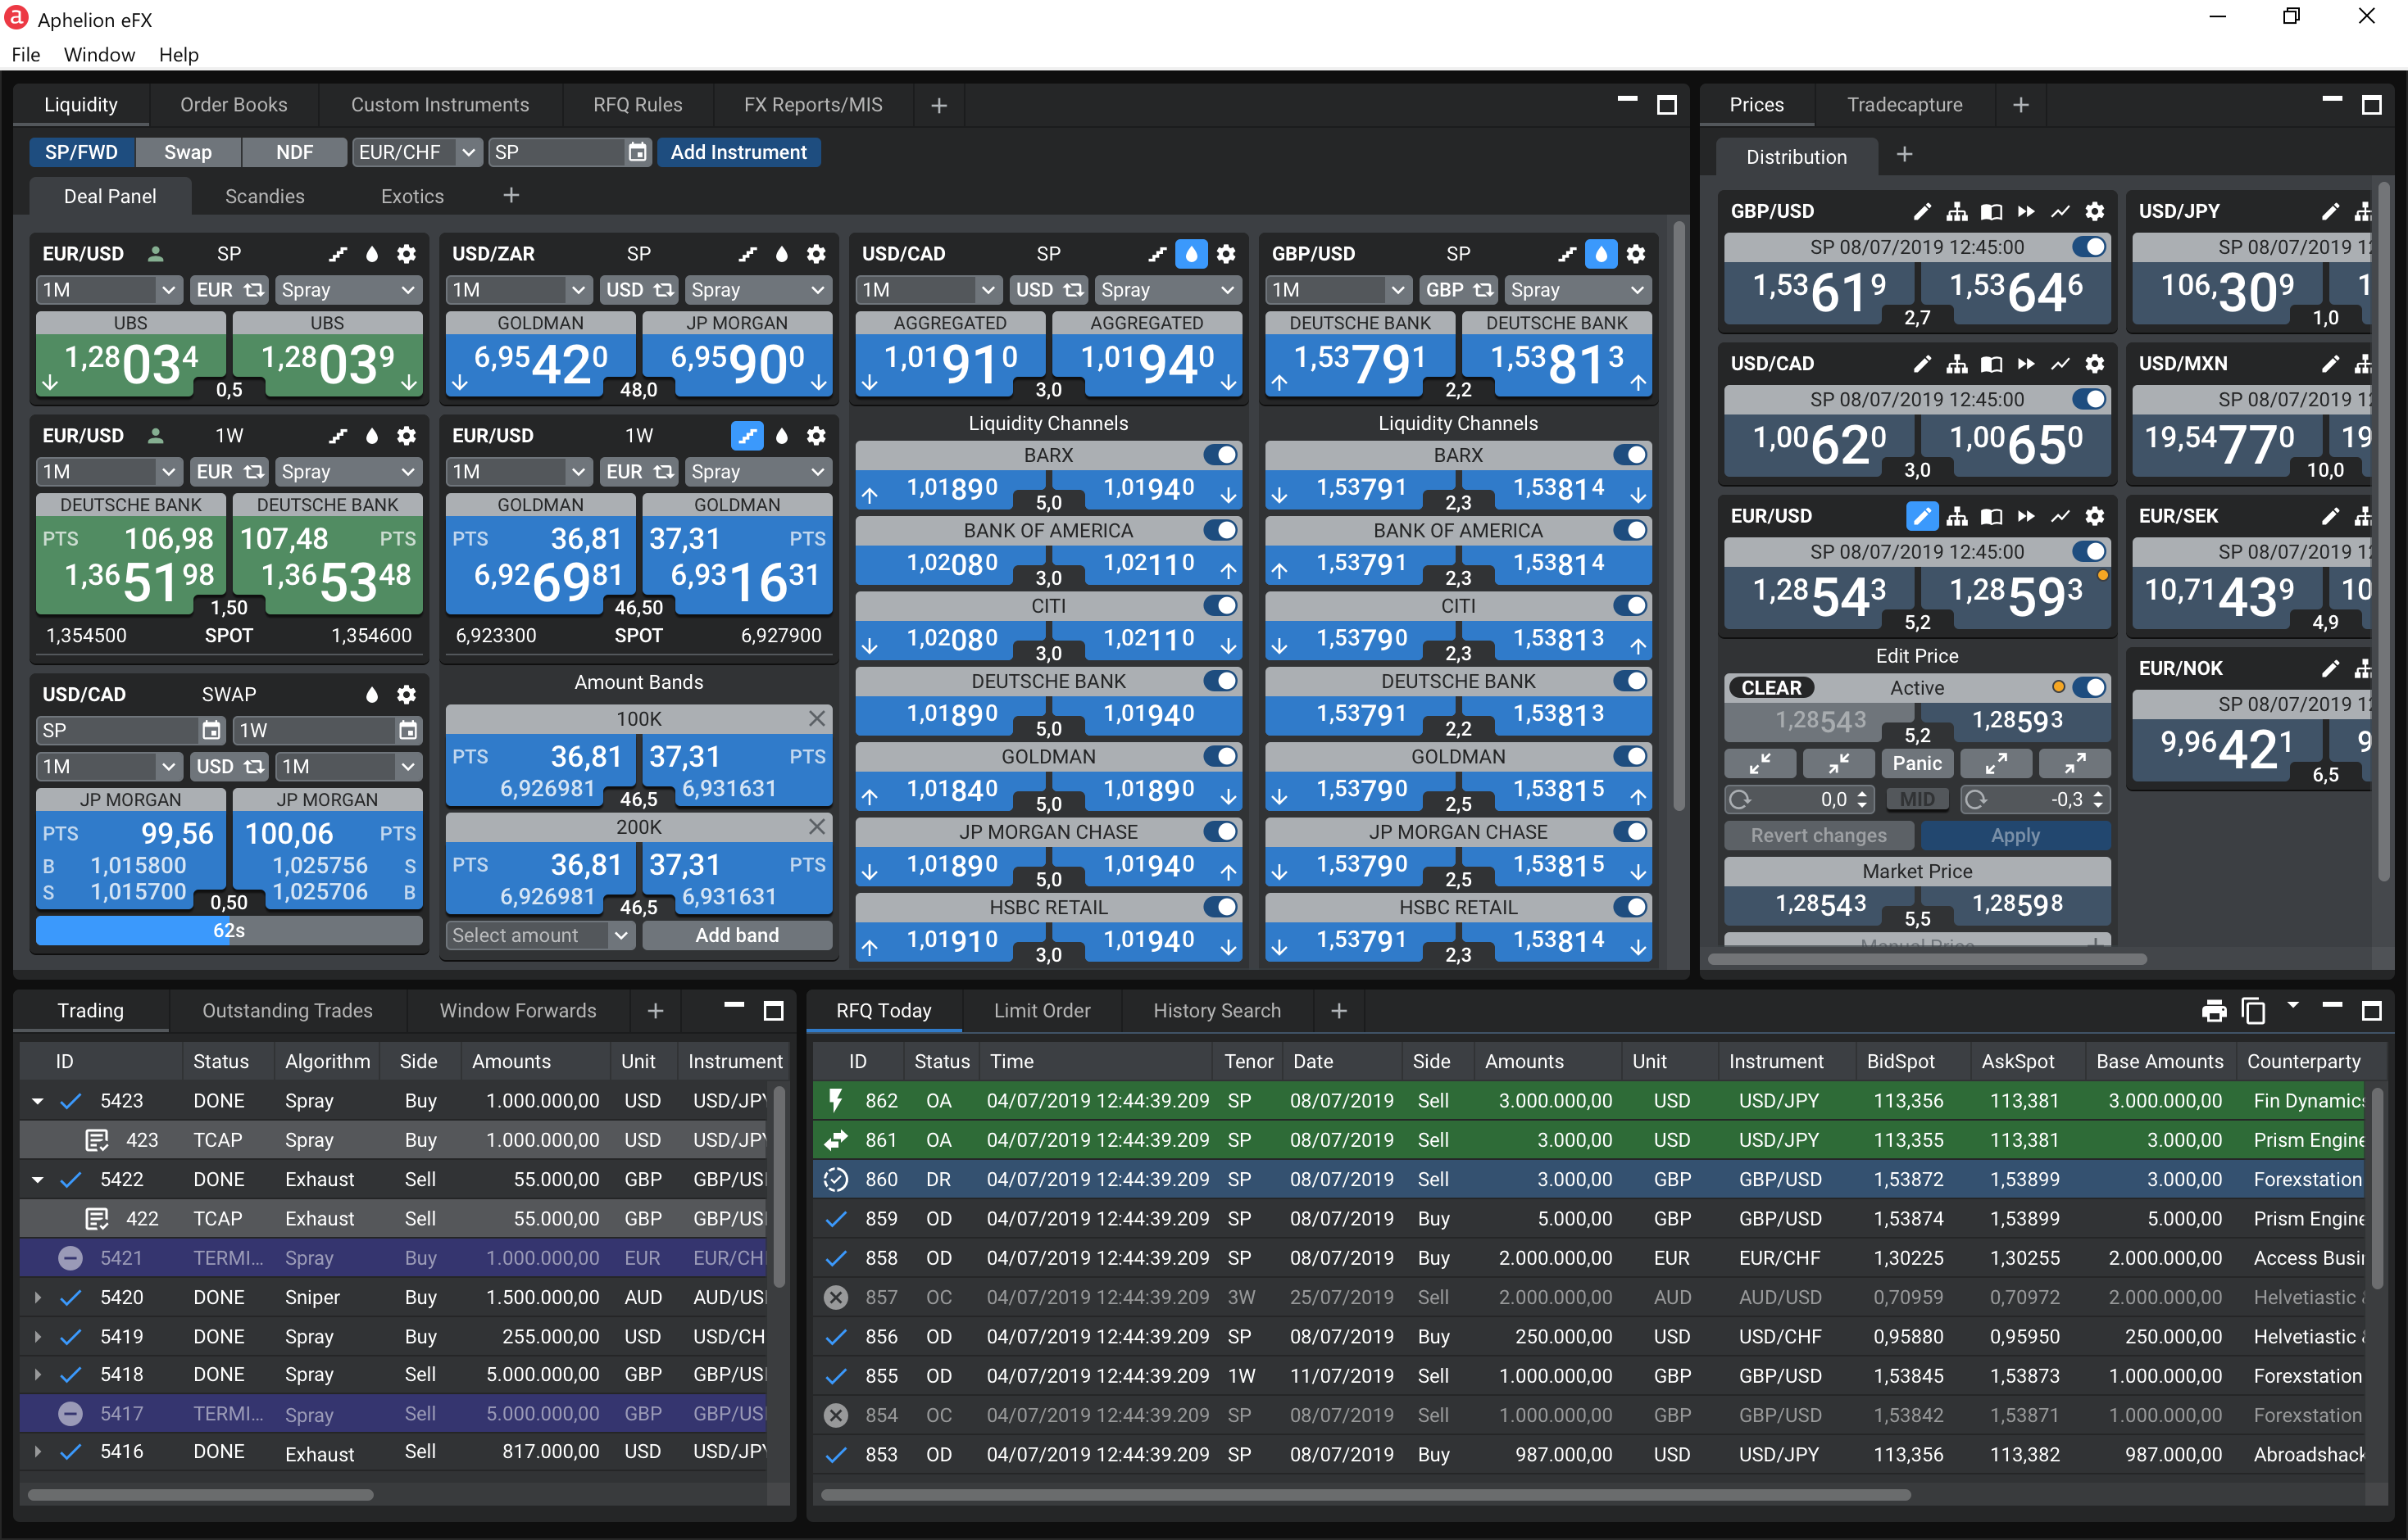2408x1540 pixels.
Task: Click the Add band button
Action: pyautogui.click(x=738, y=936)
